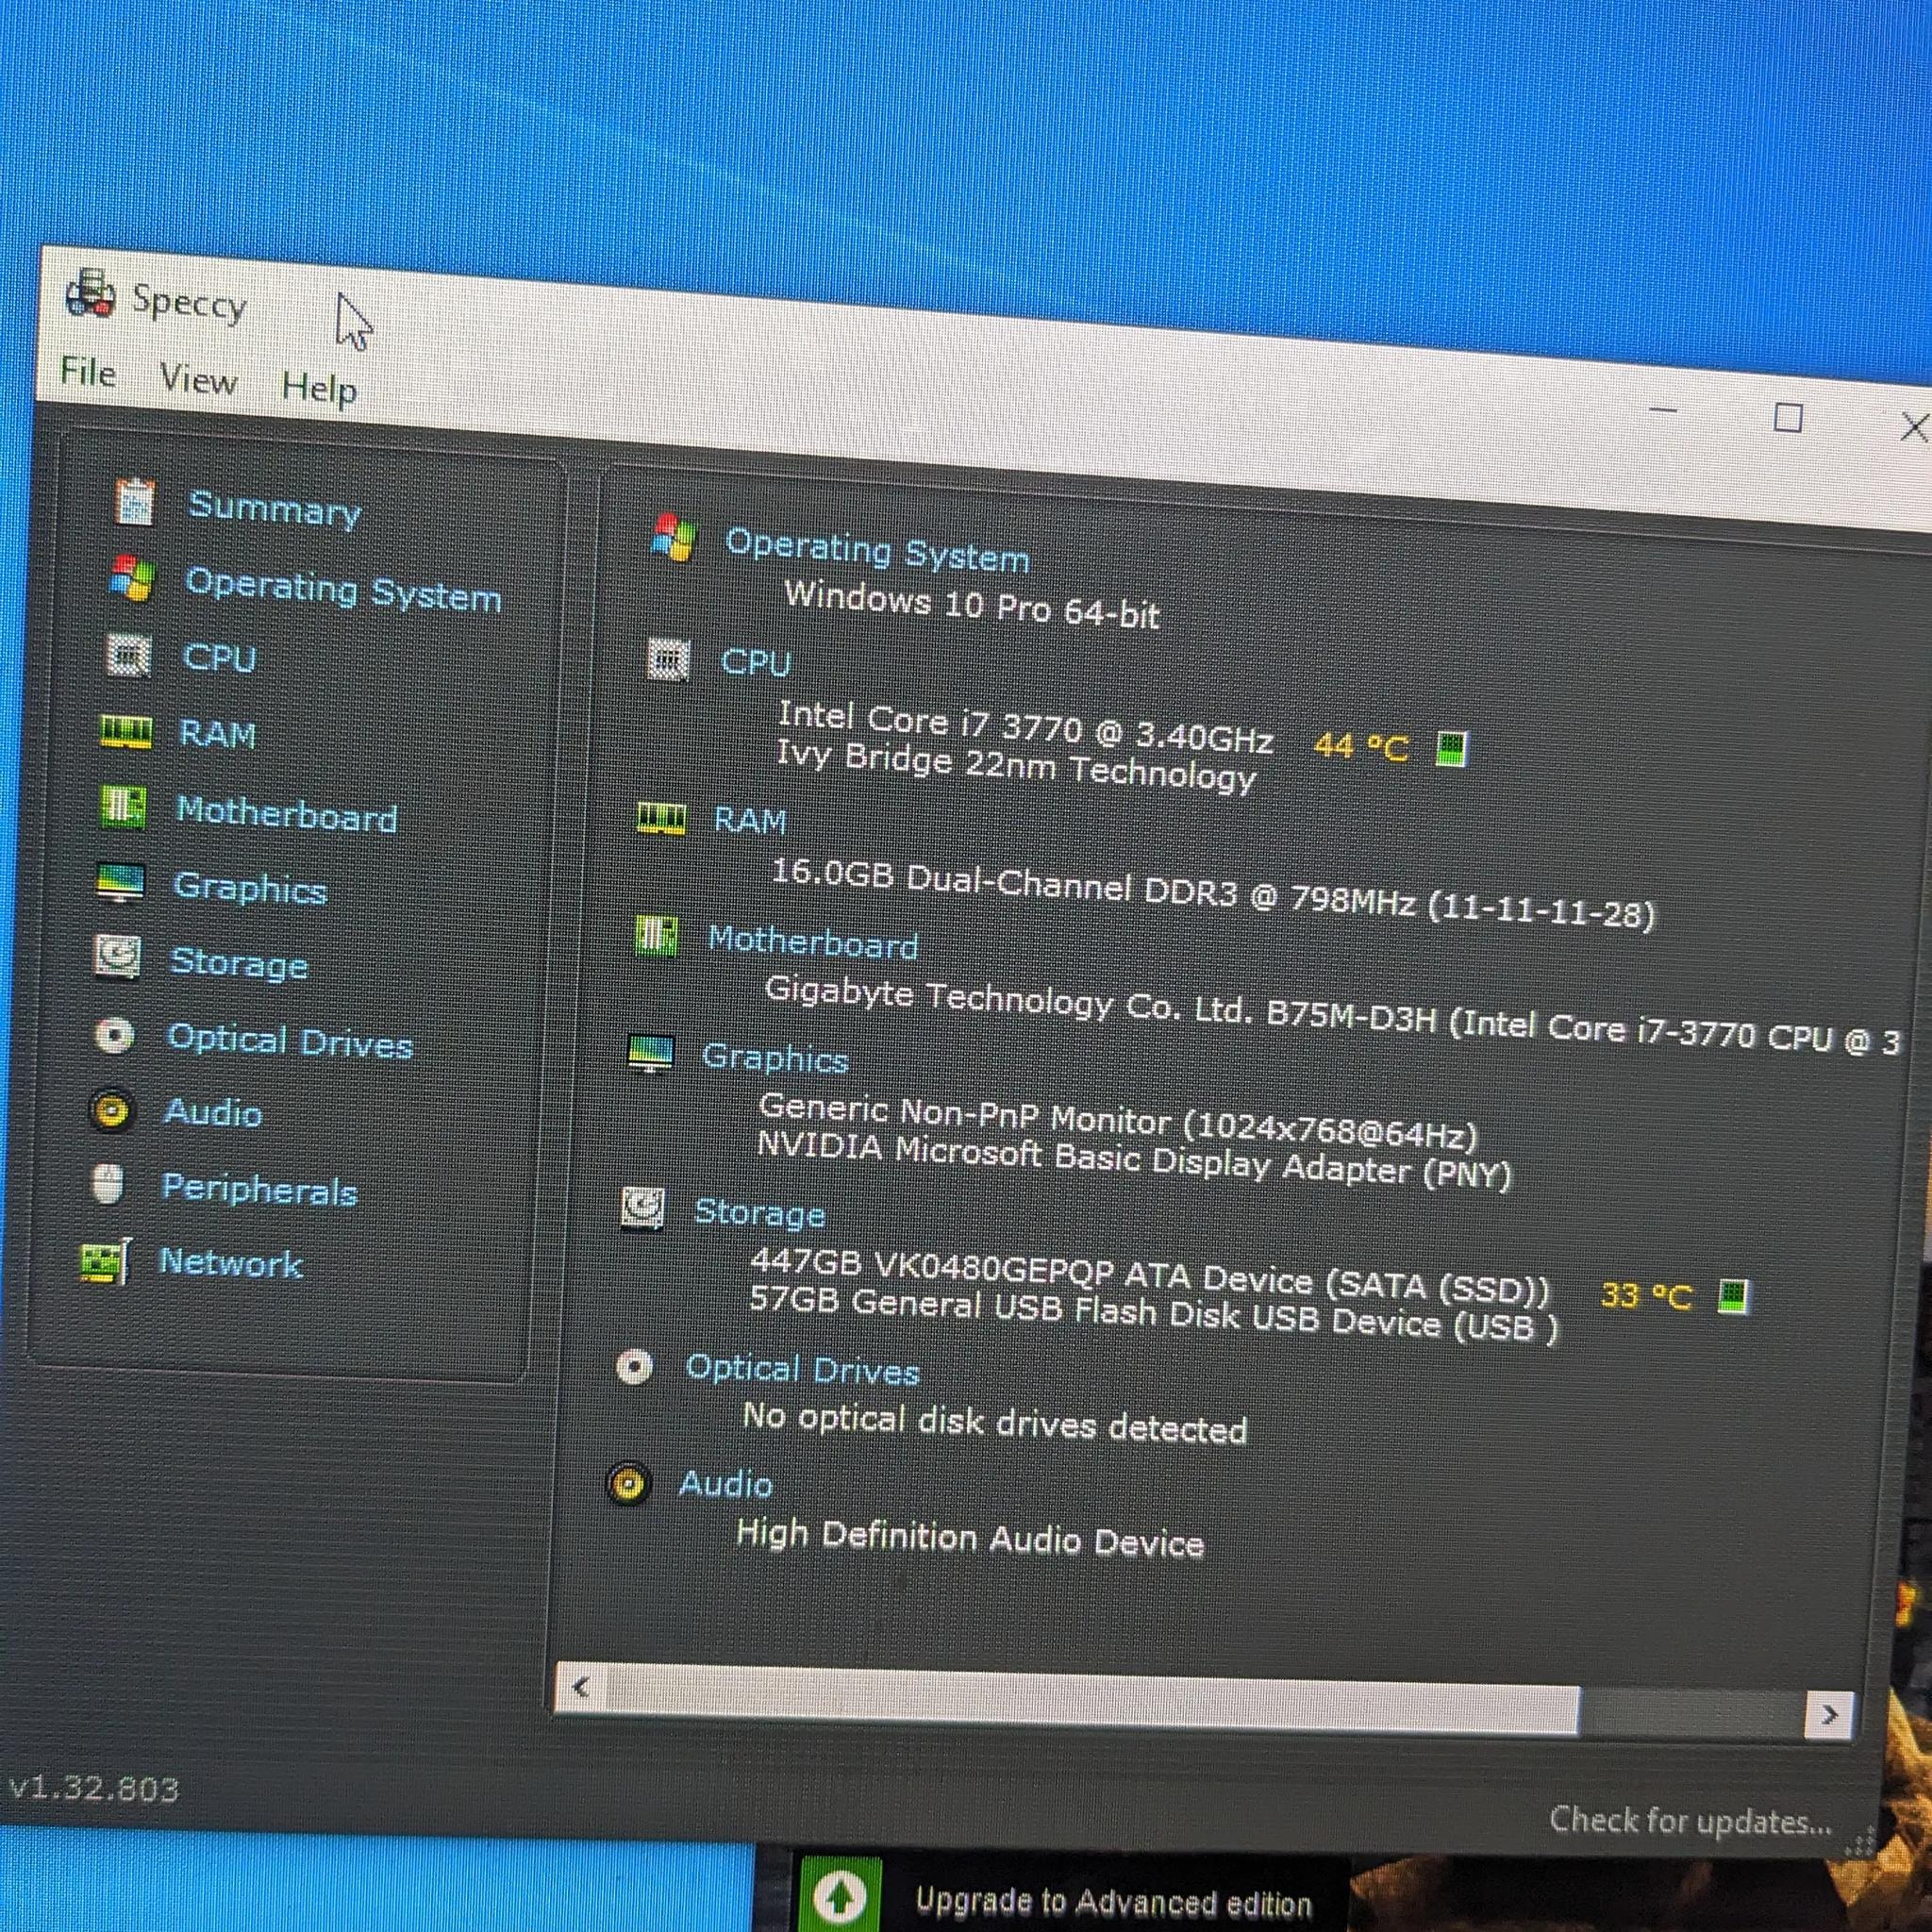This screenshot has height=1932, width=1932.
Task: Maximize the Speccy window
Action: click(x=1788, y=417)
